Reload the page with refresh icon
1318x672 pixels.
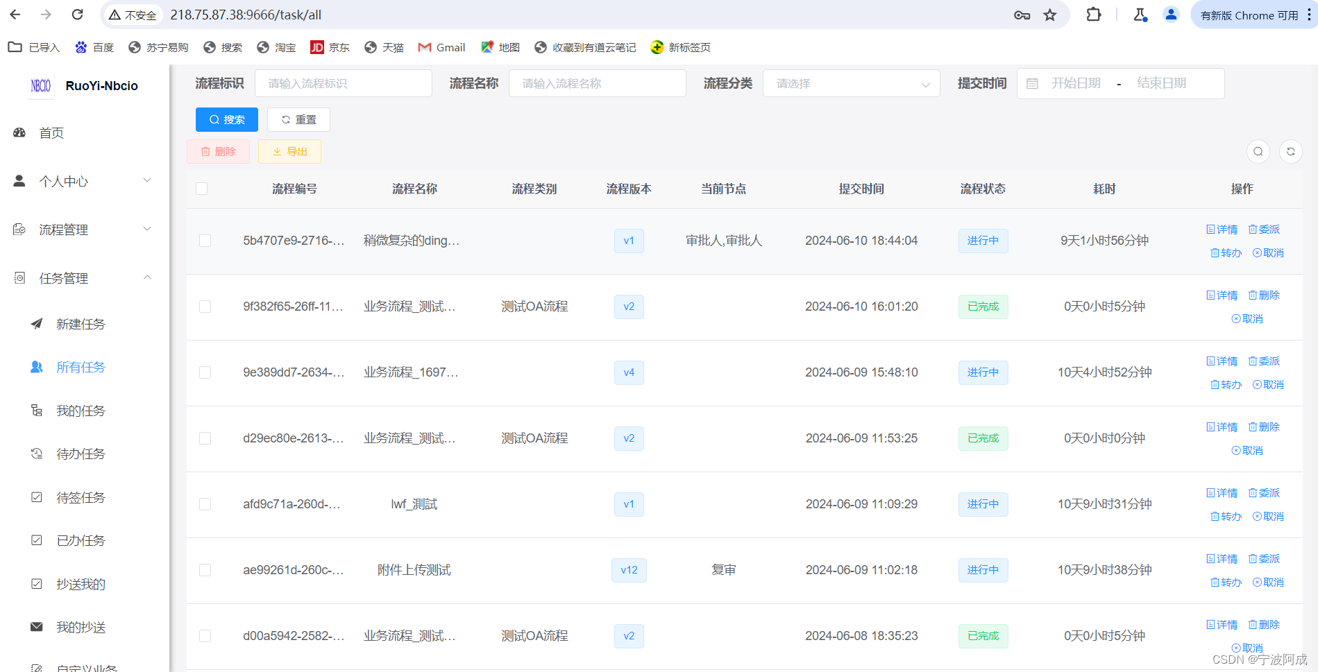78,15
